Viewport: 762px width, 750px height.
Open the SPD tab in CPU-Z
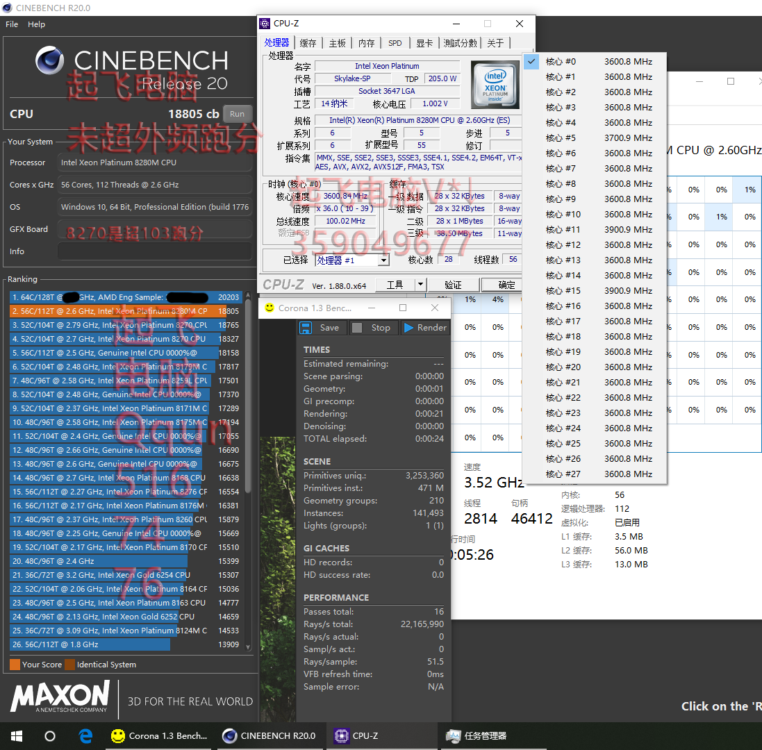pos(395,43)
